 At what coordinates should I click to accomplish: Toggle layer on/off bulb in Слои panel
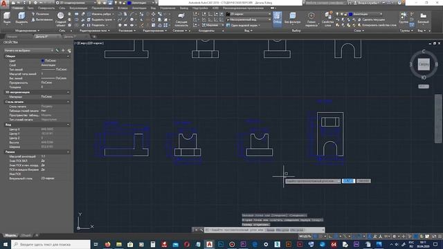337,14
